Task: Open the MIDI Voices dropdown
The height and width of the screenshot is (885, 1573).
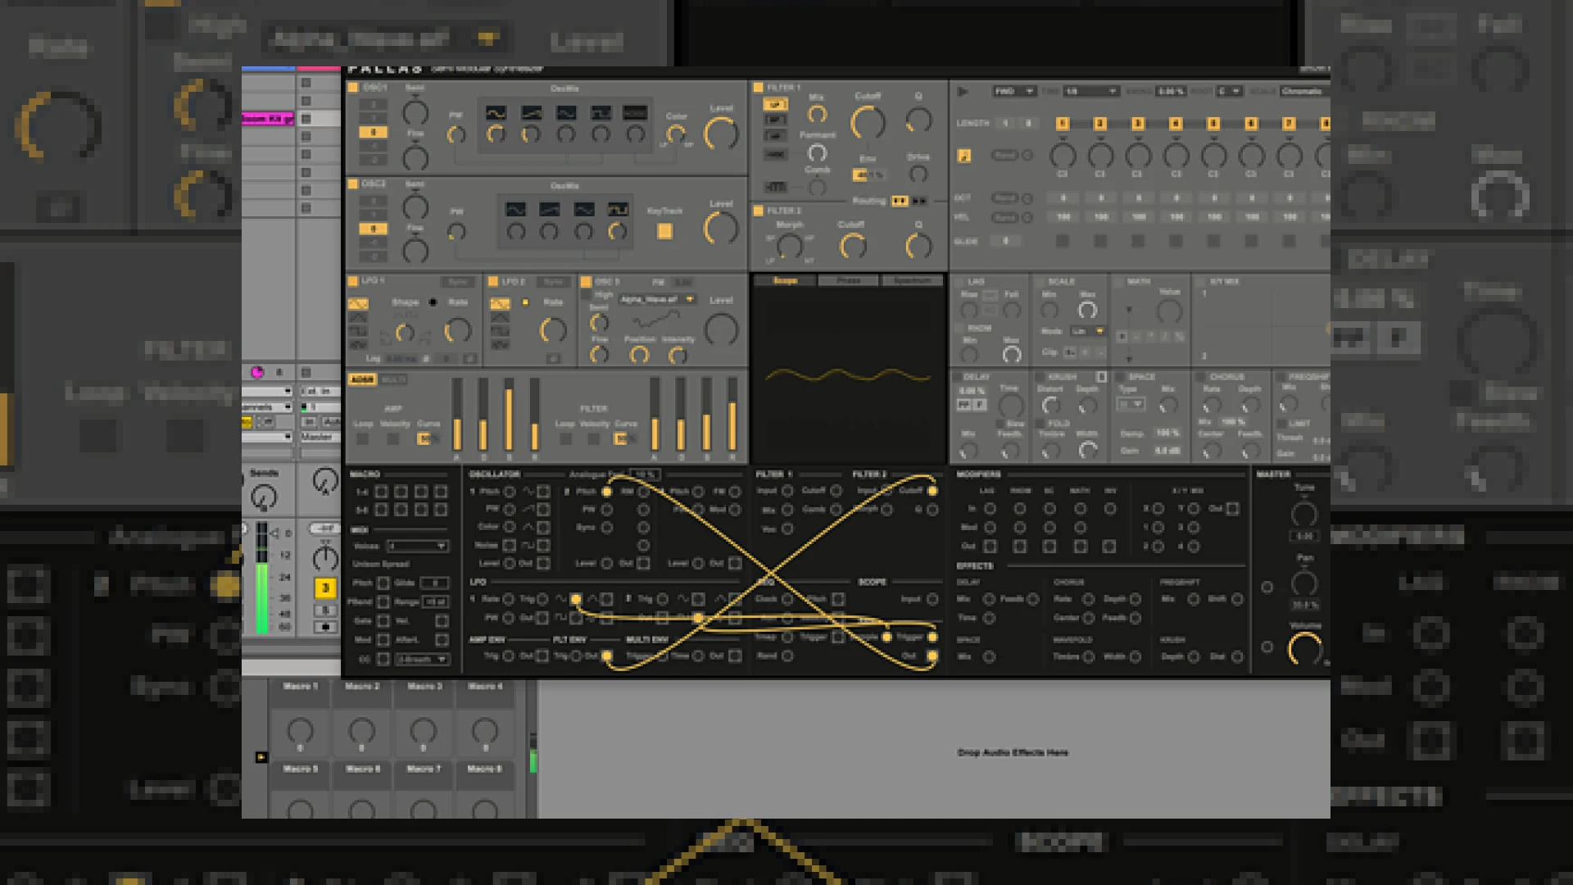Action: [417, 546]
